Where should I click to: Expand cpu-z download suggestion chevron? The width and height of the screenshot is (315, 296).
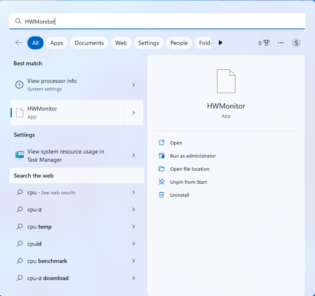[x=134, y=278]
